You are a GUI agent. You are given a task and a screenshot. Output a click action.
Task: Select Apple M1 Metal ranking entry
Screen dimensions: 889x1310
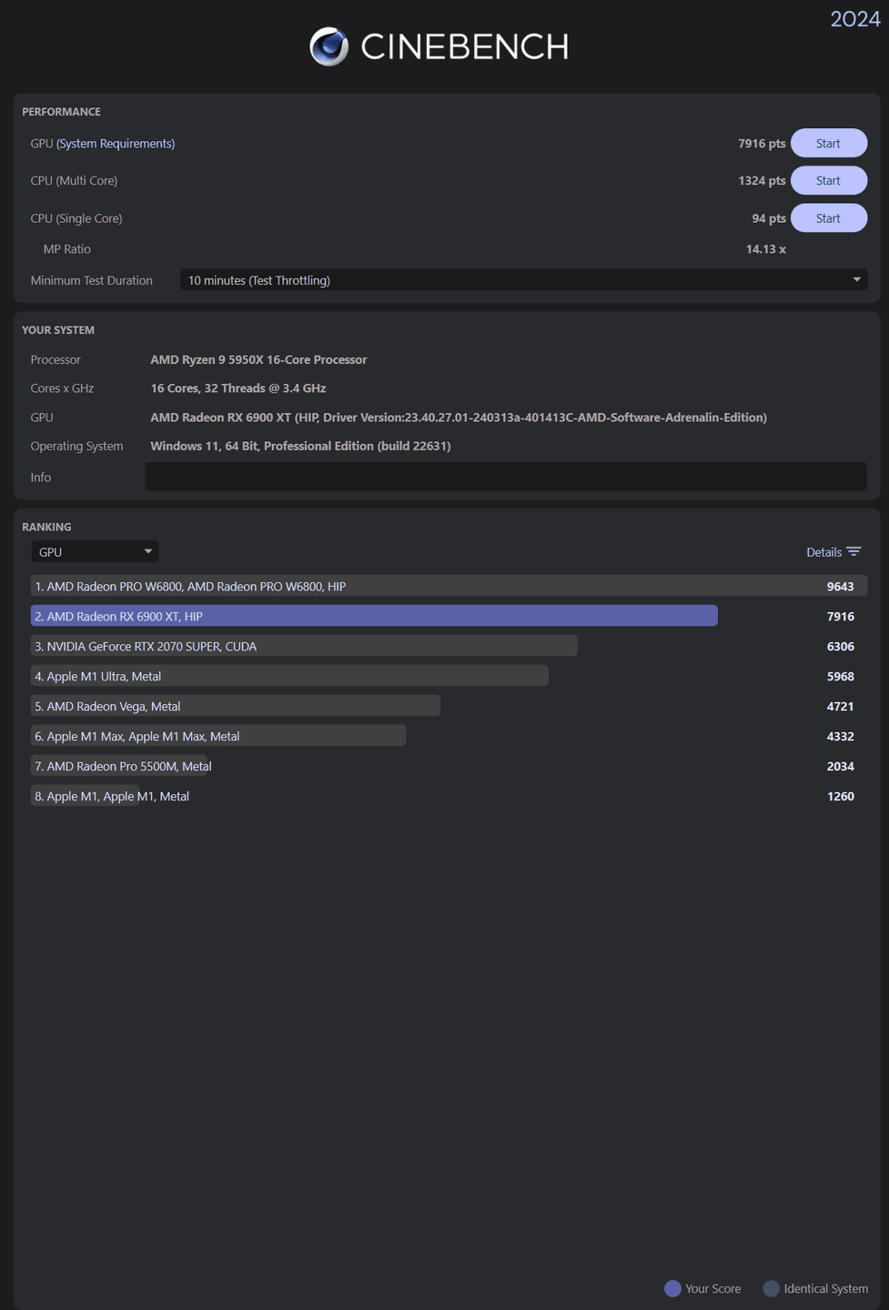[x=110, y=797]
